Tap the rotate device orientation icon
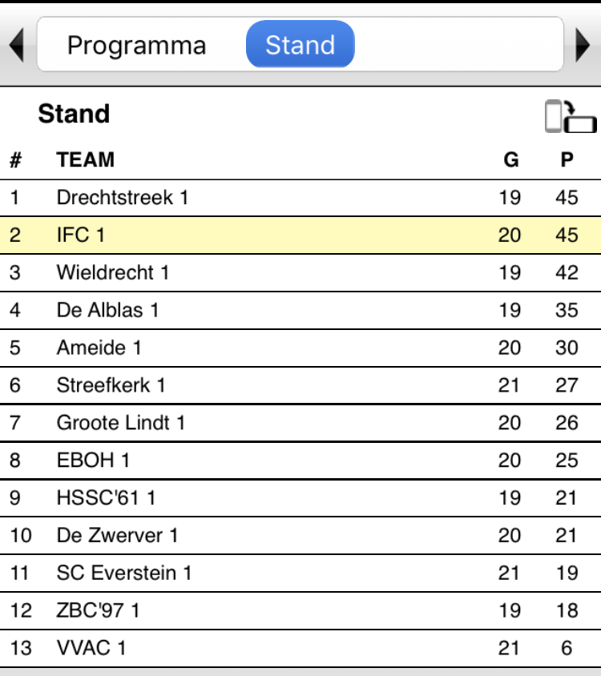The height and width of the screenshot is (676, 601). click(x=571, y=116)
